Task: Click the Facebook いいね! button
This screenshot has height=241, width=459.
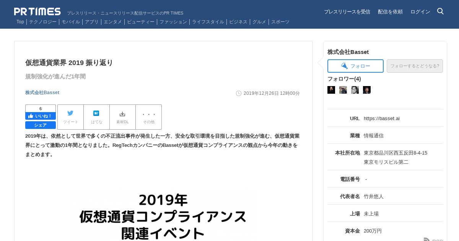Action: point(41,116)
